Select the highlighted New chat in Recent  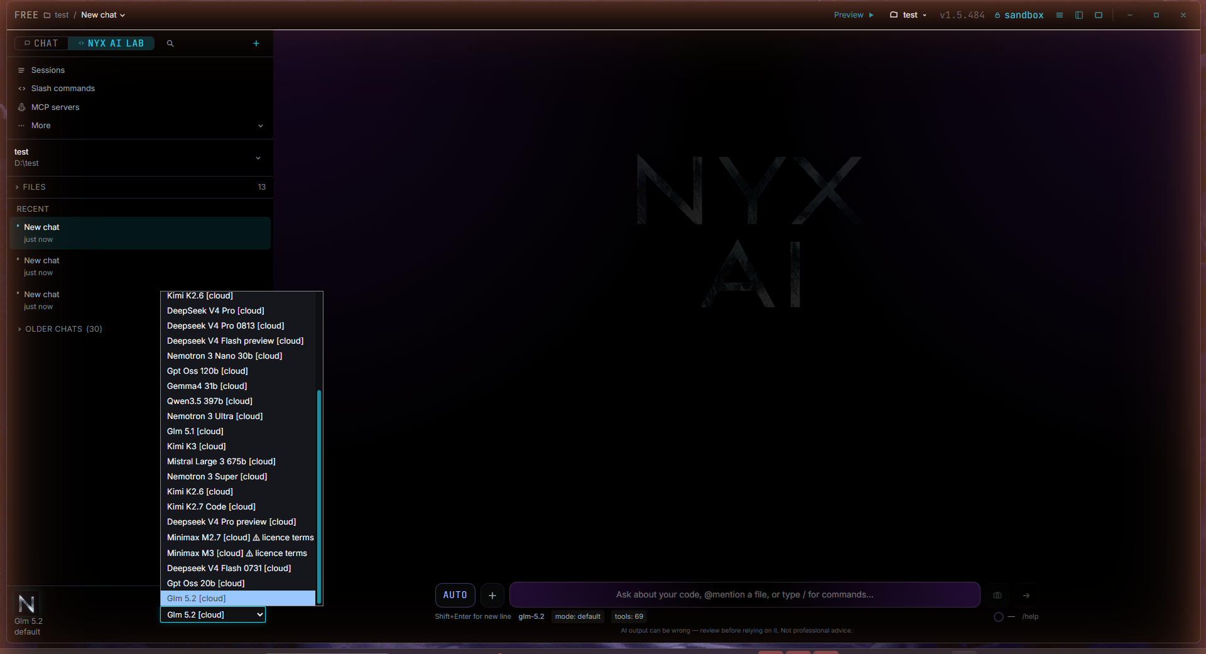(140, 233)
